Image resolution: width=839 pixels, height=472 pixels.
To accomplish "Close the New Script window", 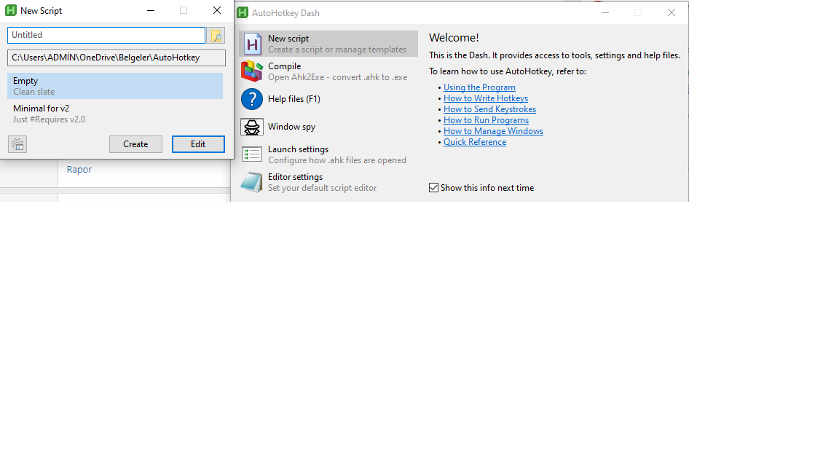I will [217, 10].
